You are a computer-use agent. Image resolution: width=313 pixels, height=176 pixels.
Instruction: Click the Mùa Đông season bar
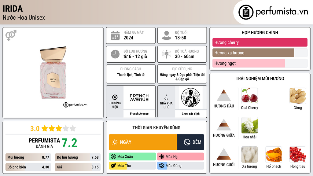click(181, 166)
